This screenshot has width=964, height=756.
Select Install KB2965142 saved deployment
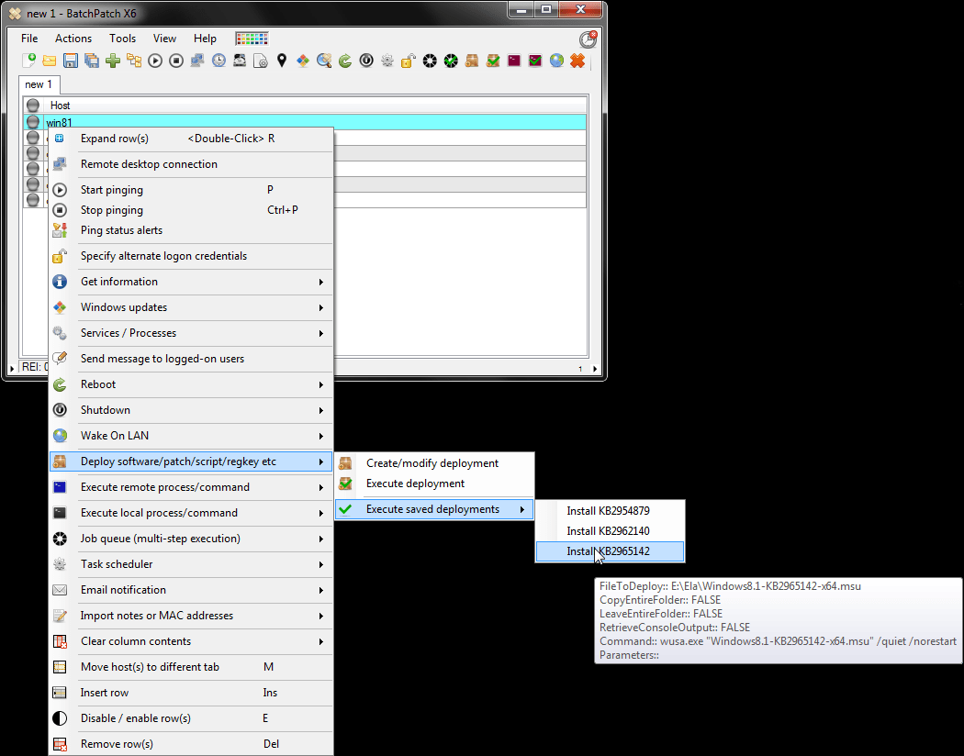coord(610,551)
